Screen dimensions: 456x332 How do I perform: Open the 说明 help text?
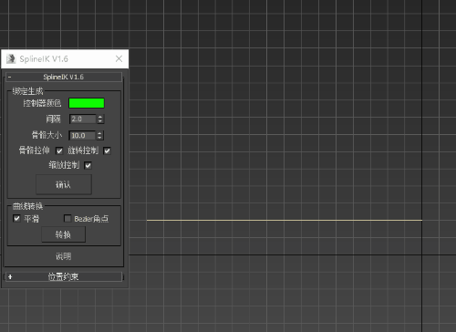(63, 256)
